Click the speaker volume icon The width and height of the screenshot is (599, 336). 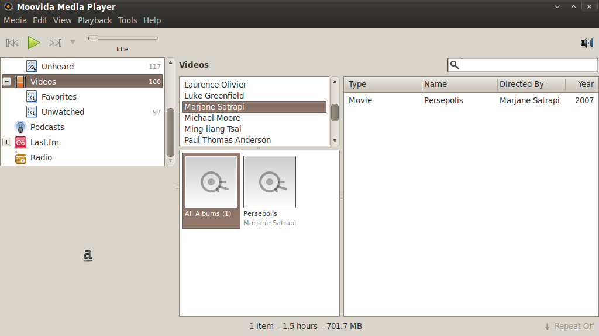pos(586,42)
